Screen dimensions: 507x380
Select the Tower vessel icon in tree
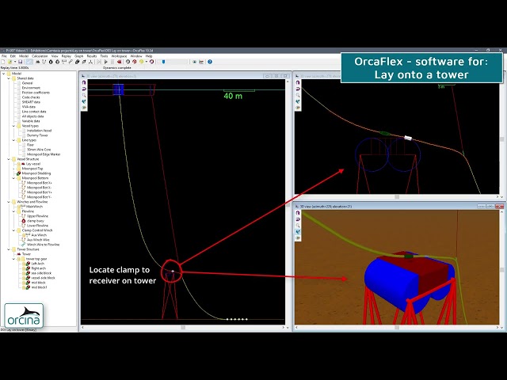pos(18,254)
